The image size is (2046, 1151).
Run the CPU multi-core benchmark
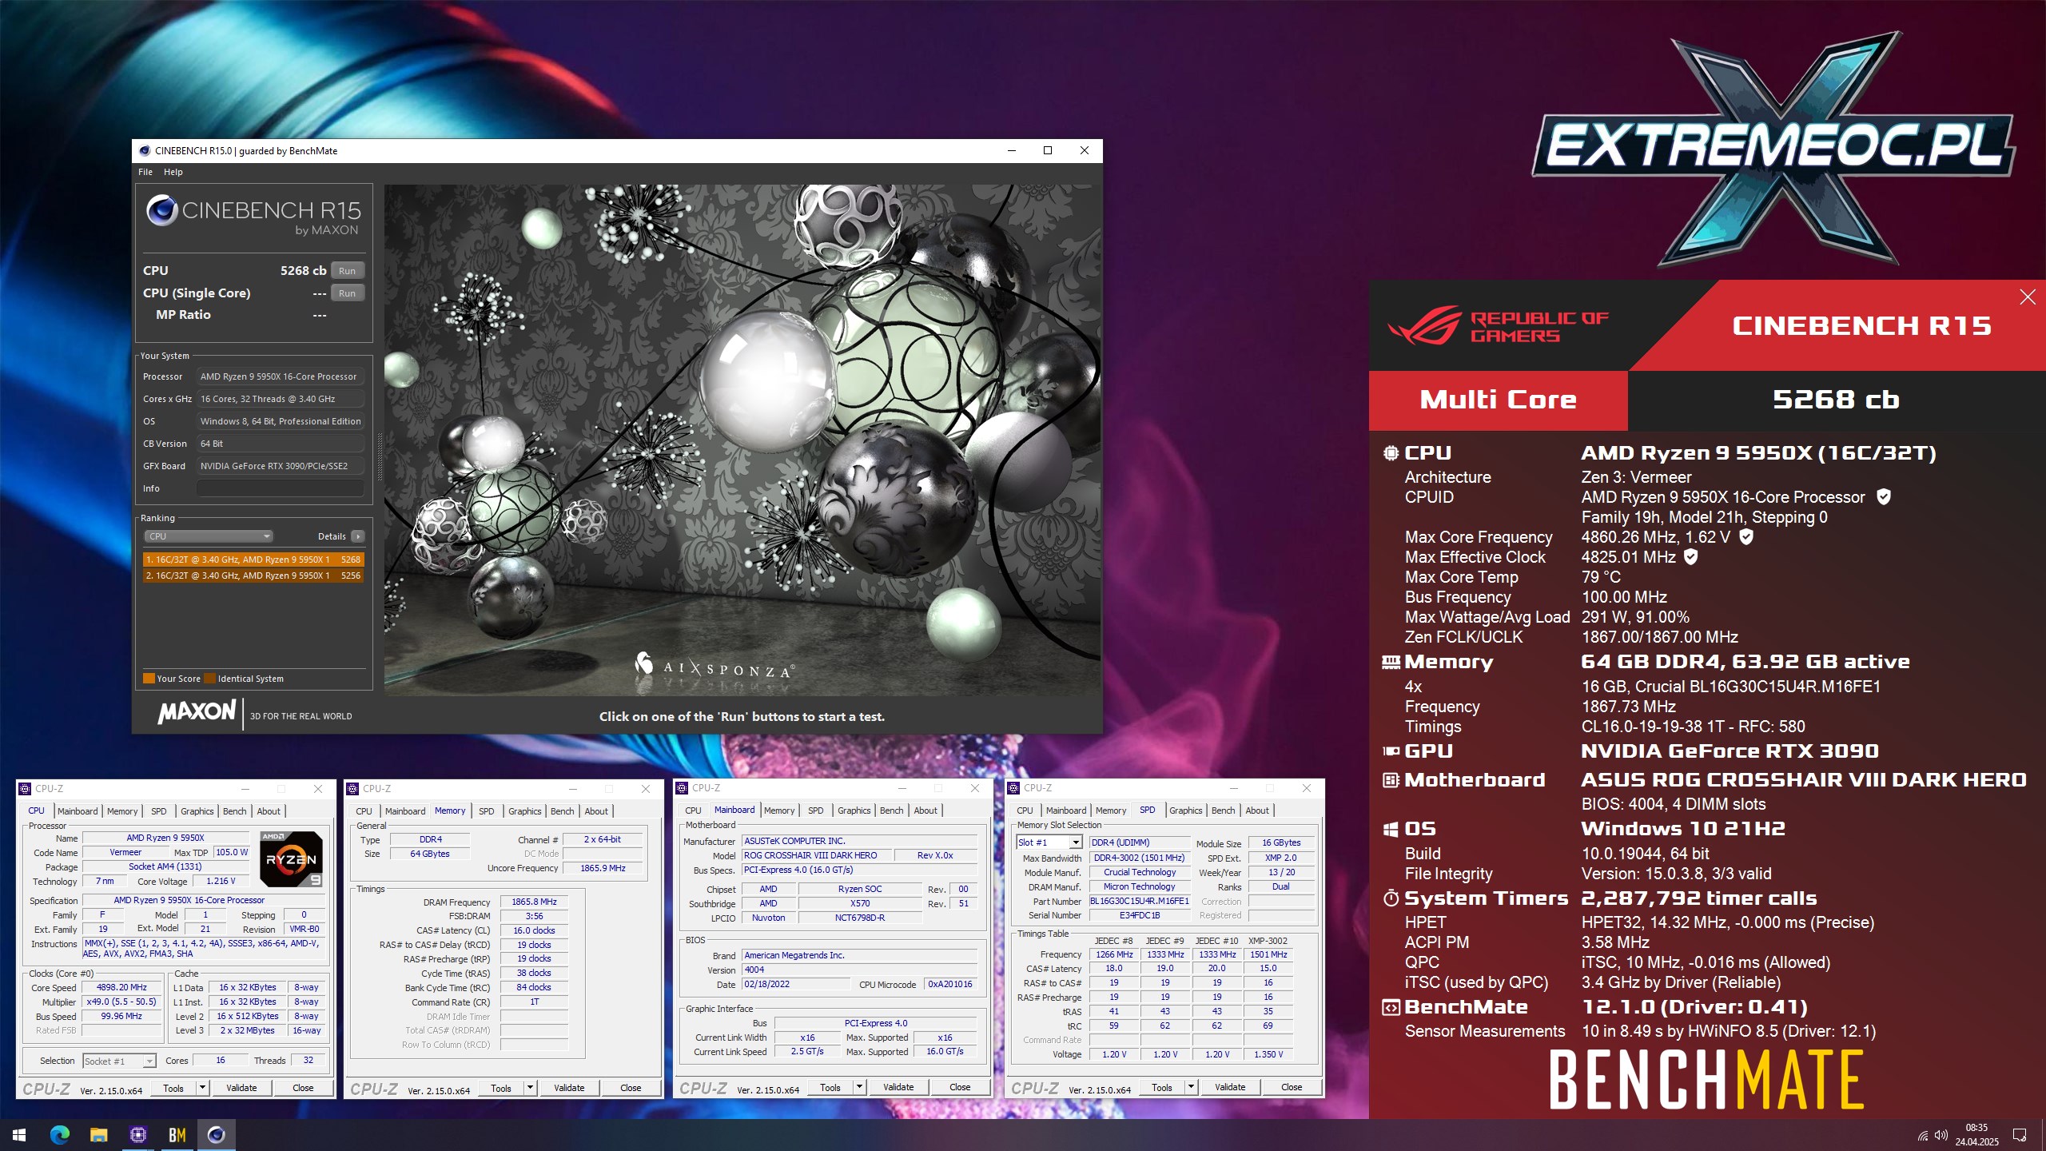[x=347, y=271]
